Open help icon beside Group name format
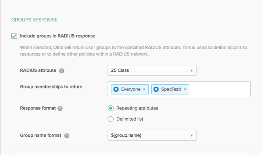 point(67,136)
